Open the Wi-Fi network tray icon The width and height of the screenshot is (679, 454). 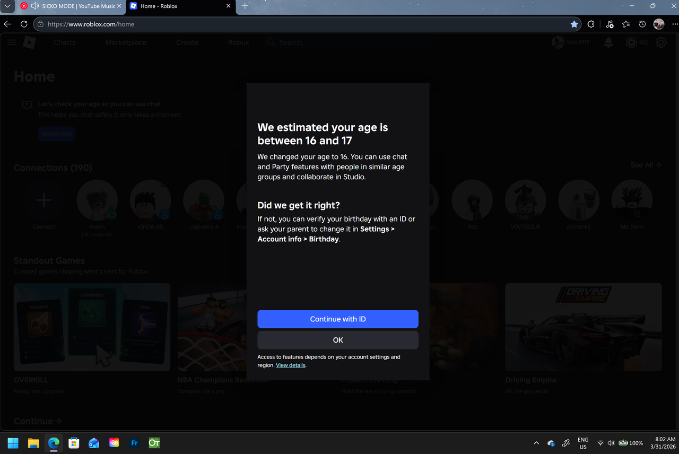pos(600,443)
